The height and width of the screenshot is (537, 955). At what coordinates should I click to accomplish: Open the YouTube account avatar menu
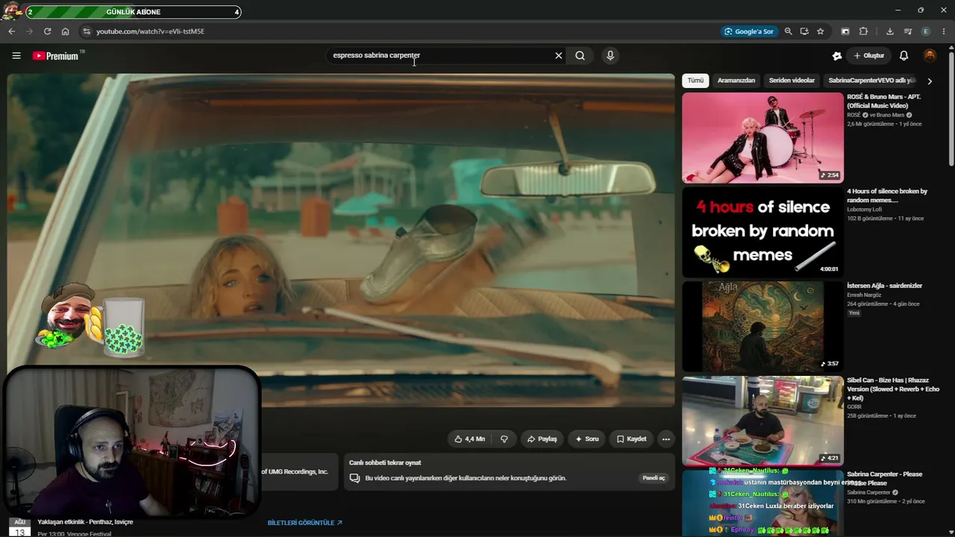tap(930, 56)
